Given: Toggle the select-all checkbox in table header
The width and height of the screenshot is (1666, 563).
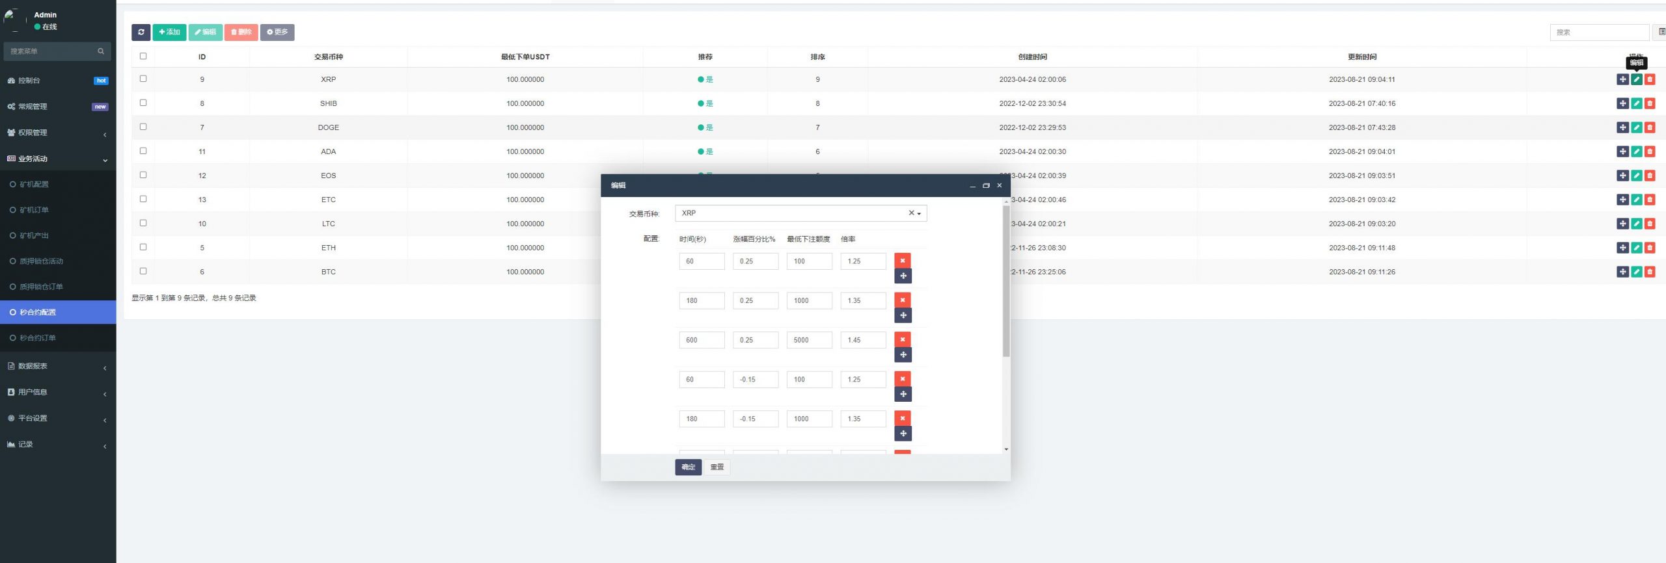Looking at the screenshot, I should (143, 57).
